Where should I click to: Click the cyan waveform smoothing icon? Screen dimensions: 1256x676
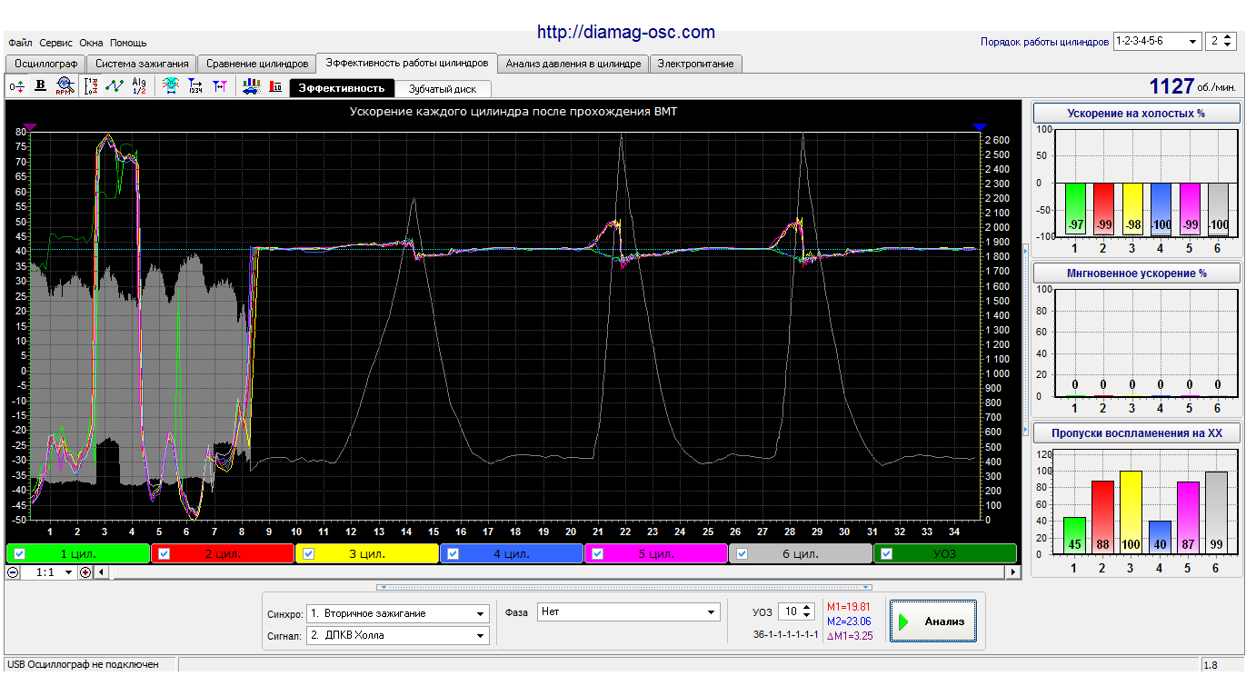coord(170,86)
